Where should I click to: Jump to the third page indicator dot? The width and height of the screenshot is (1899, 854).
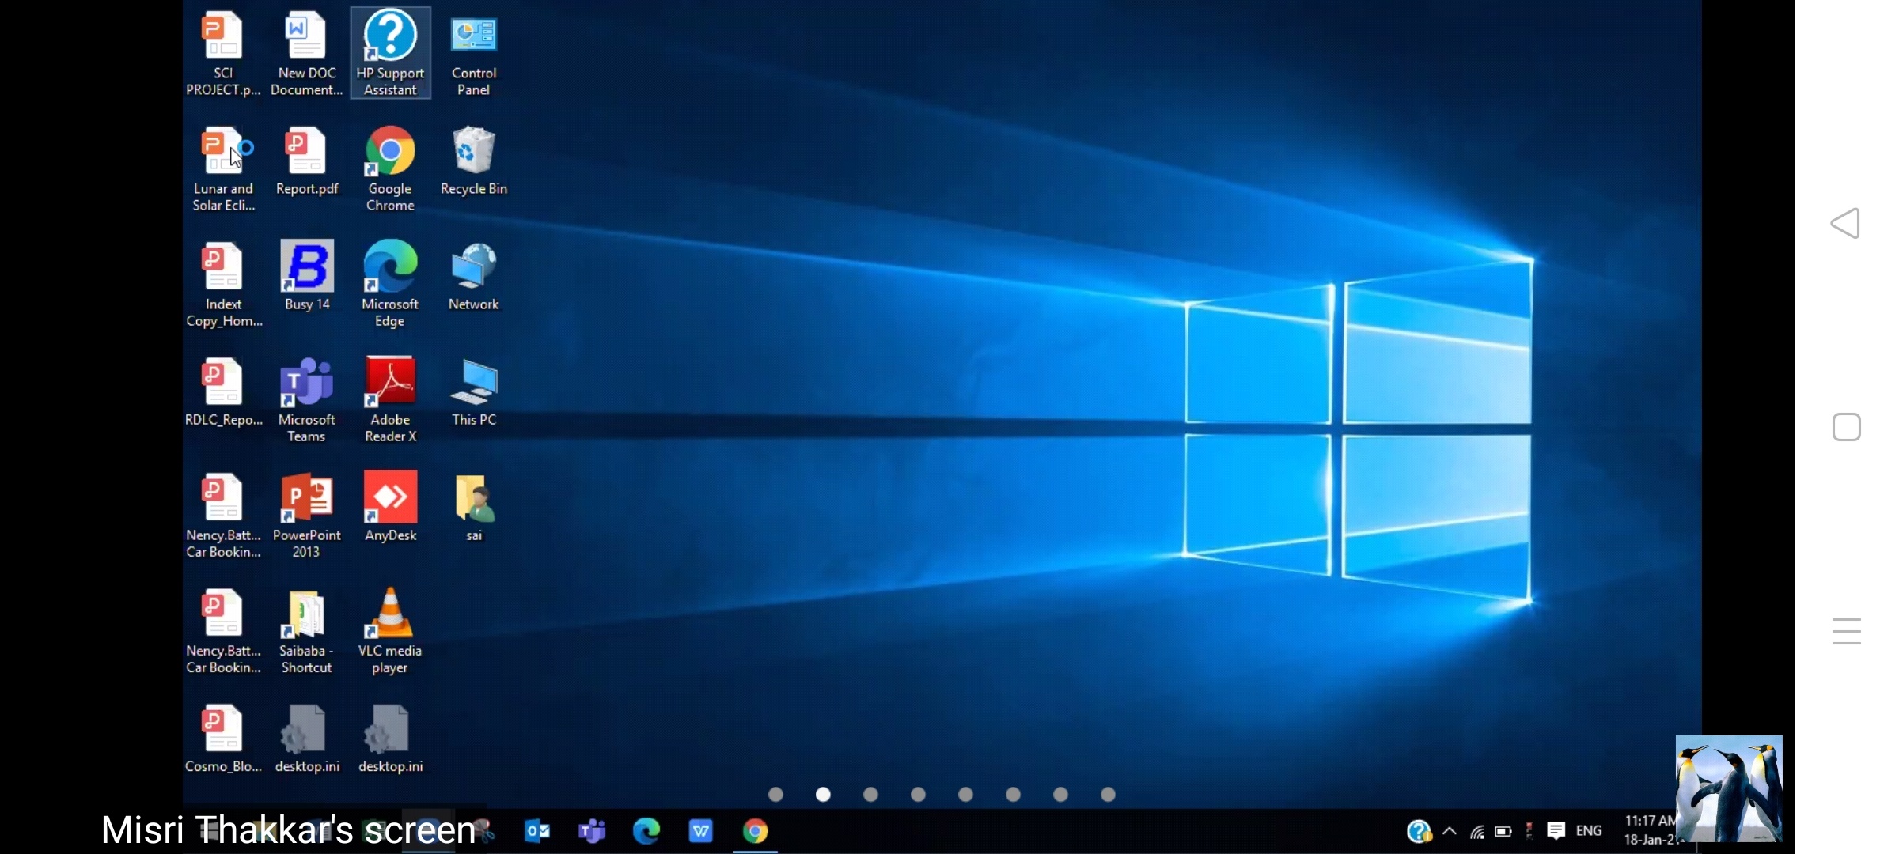click(871, 794)
